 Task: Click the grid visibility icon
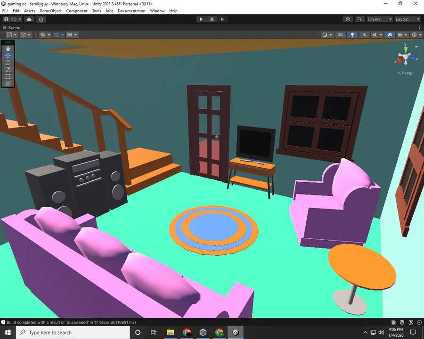click(42, 34)
